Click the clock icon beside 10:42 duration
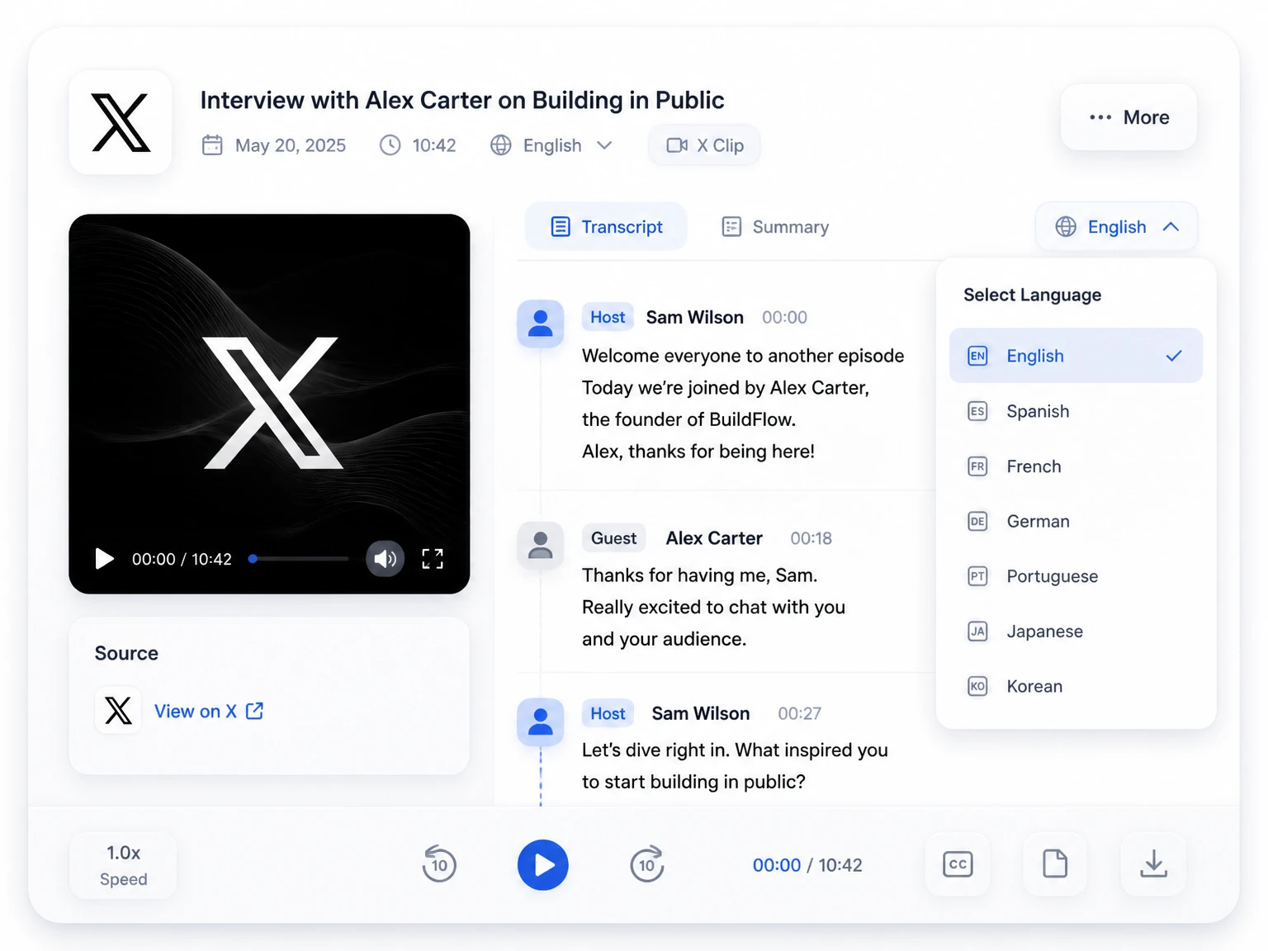 point(390,145)
